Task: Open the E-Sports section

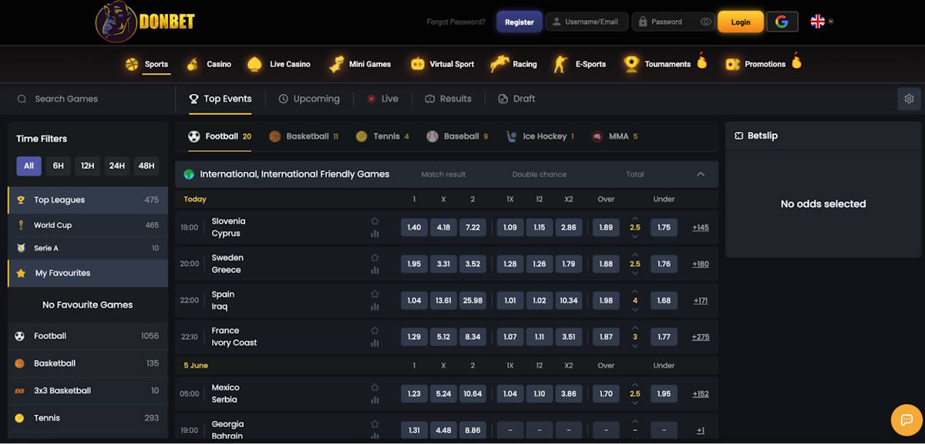Action: (x=579, y=64)
